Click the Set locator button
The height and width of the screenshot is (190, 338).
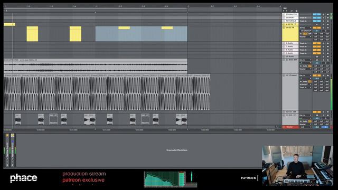pos(285,8)
